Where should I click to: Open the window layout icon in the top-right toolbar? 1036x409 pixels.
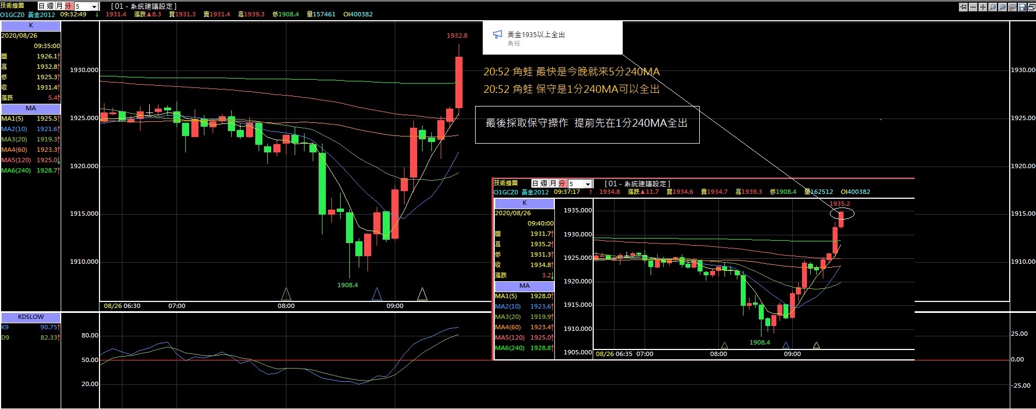(1032, 7)
